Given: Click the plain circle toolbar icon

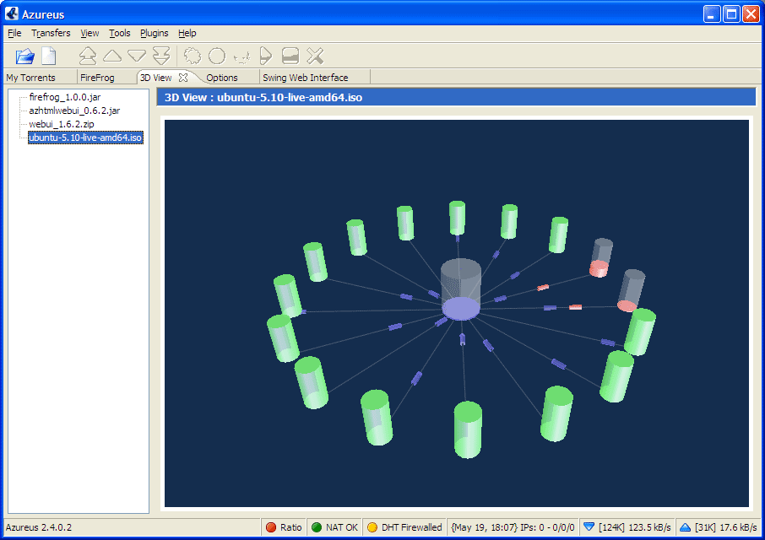Looking at the screenshot, I should coord(217,56).
